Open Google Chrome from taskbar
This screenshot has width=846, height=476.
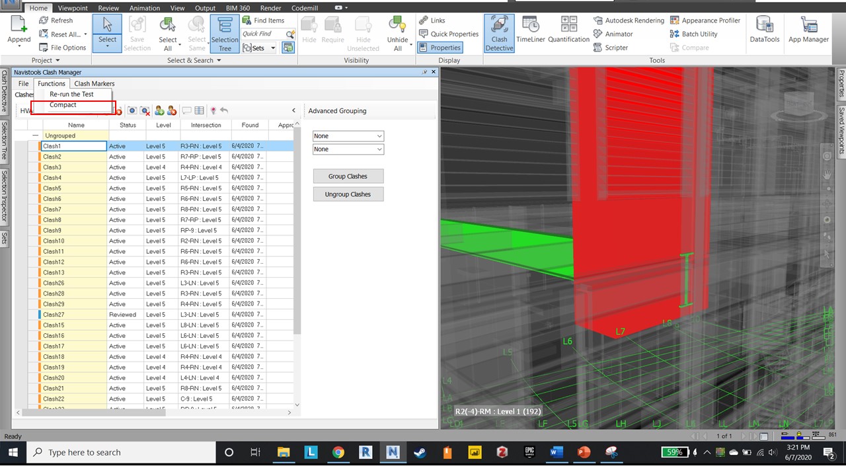click(x=338, y=452)
